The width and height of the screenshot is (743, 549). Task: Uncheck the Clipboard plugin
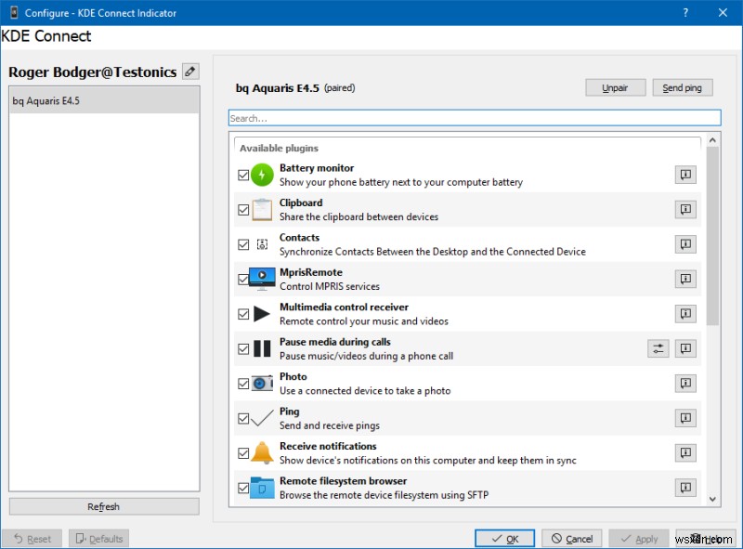tap(243, 210)
